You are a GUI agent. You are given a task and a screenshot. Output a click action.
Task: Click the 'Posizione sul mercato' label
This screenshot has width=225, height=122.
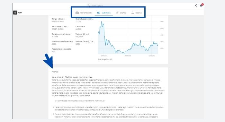tap(61, 49)
